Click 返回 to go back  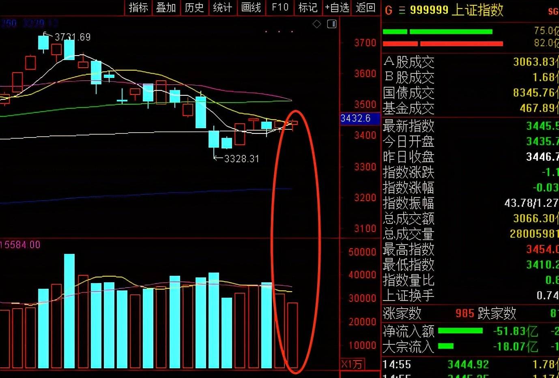(x=365, y=8)
